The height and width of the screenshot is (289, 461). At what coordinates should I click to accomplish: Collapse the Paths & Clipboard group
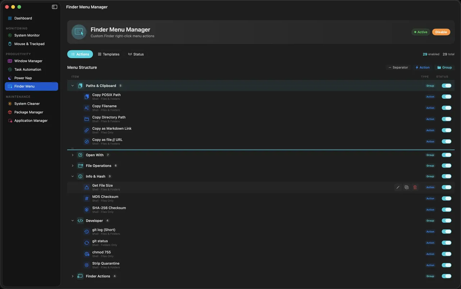72,86
